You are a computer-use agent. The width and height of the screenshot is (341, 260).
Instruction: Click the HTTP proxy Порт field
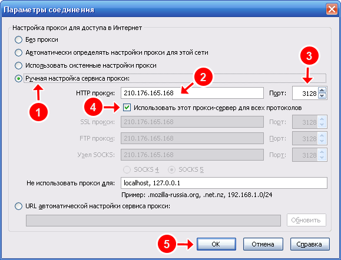coord(305,93)
